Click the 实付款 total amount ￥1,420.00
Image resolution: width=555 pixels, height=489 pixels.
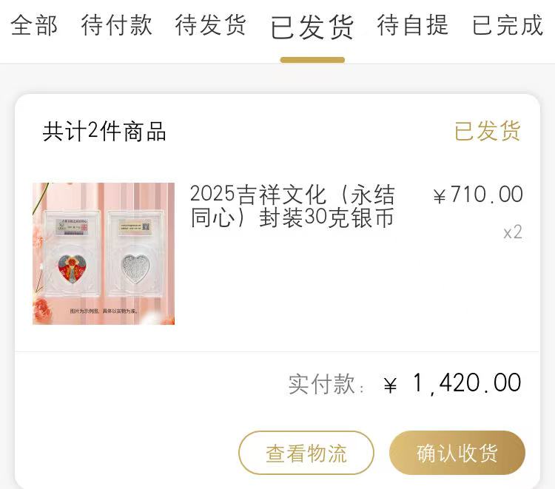[452, 383]
